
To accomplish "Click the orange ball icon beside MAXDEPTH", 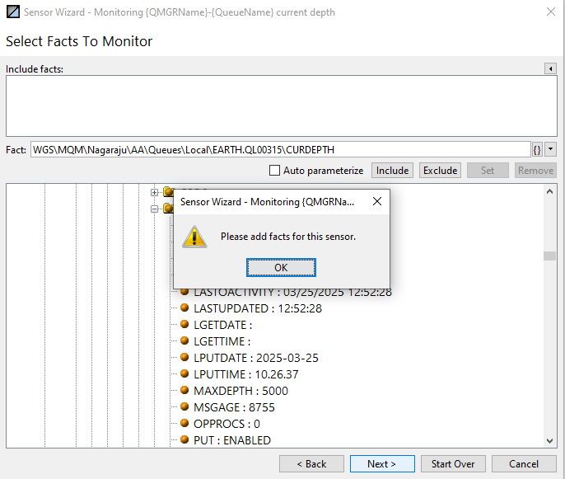I will click(184, 390).
